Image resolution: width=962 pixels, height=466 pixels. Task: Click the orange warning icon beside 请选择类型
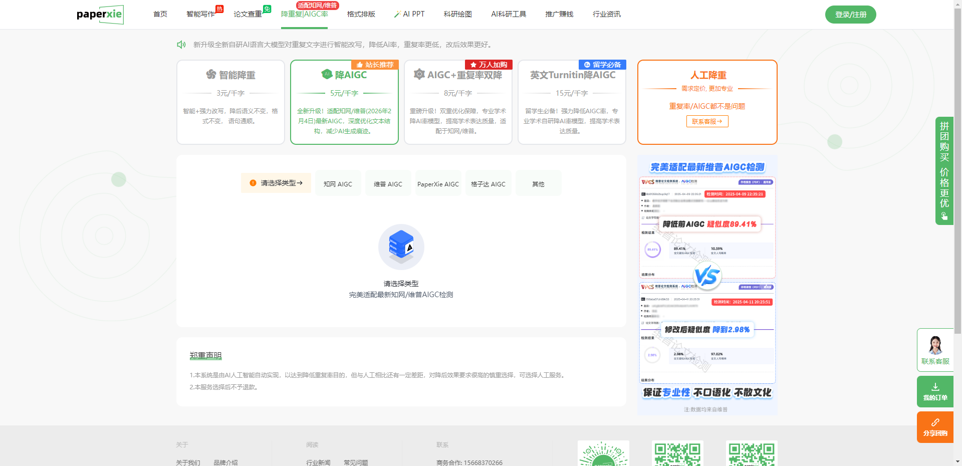tap(253, 183)
